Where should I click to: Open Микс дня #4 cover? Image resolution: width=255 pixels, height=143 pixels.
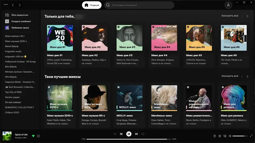pyautogui.click(x=164, y=38)
